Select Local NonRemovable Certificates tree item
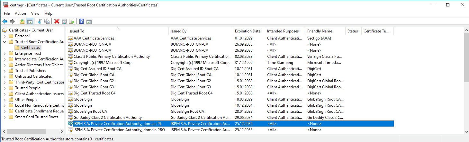The image size is (469, 142). 40,105
